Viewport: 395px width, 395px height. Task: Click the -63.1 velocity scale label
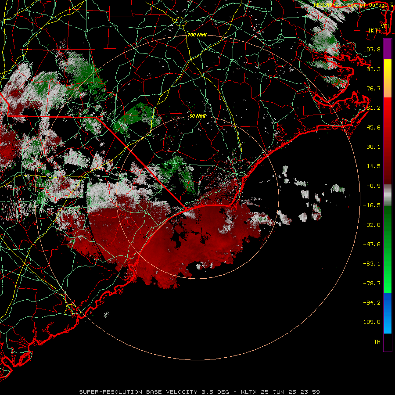(372, 264)
